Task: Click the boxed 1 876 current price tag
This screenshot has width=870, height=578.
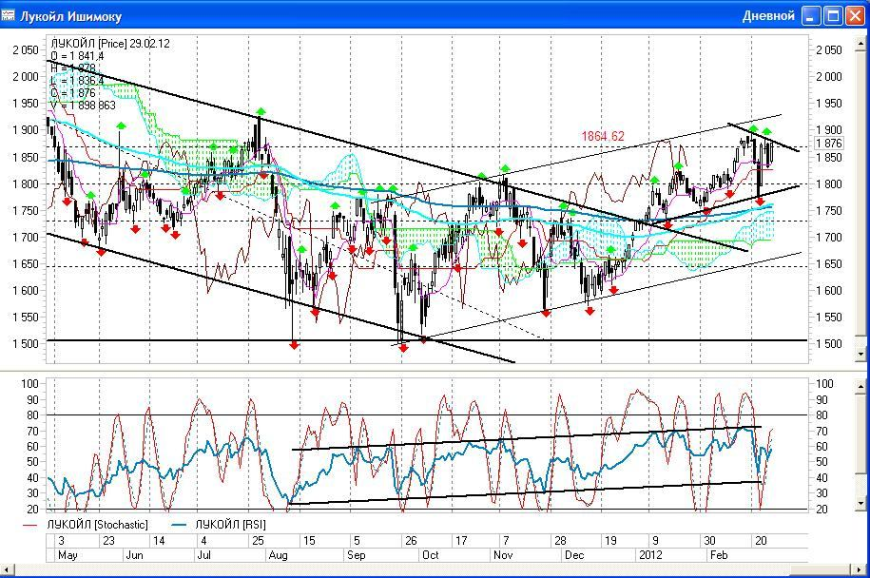Action: tap(829, 144)
